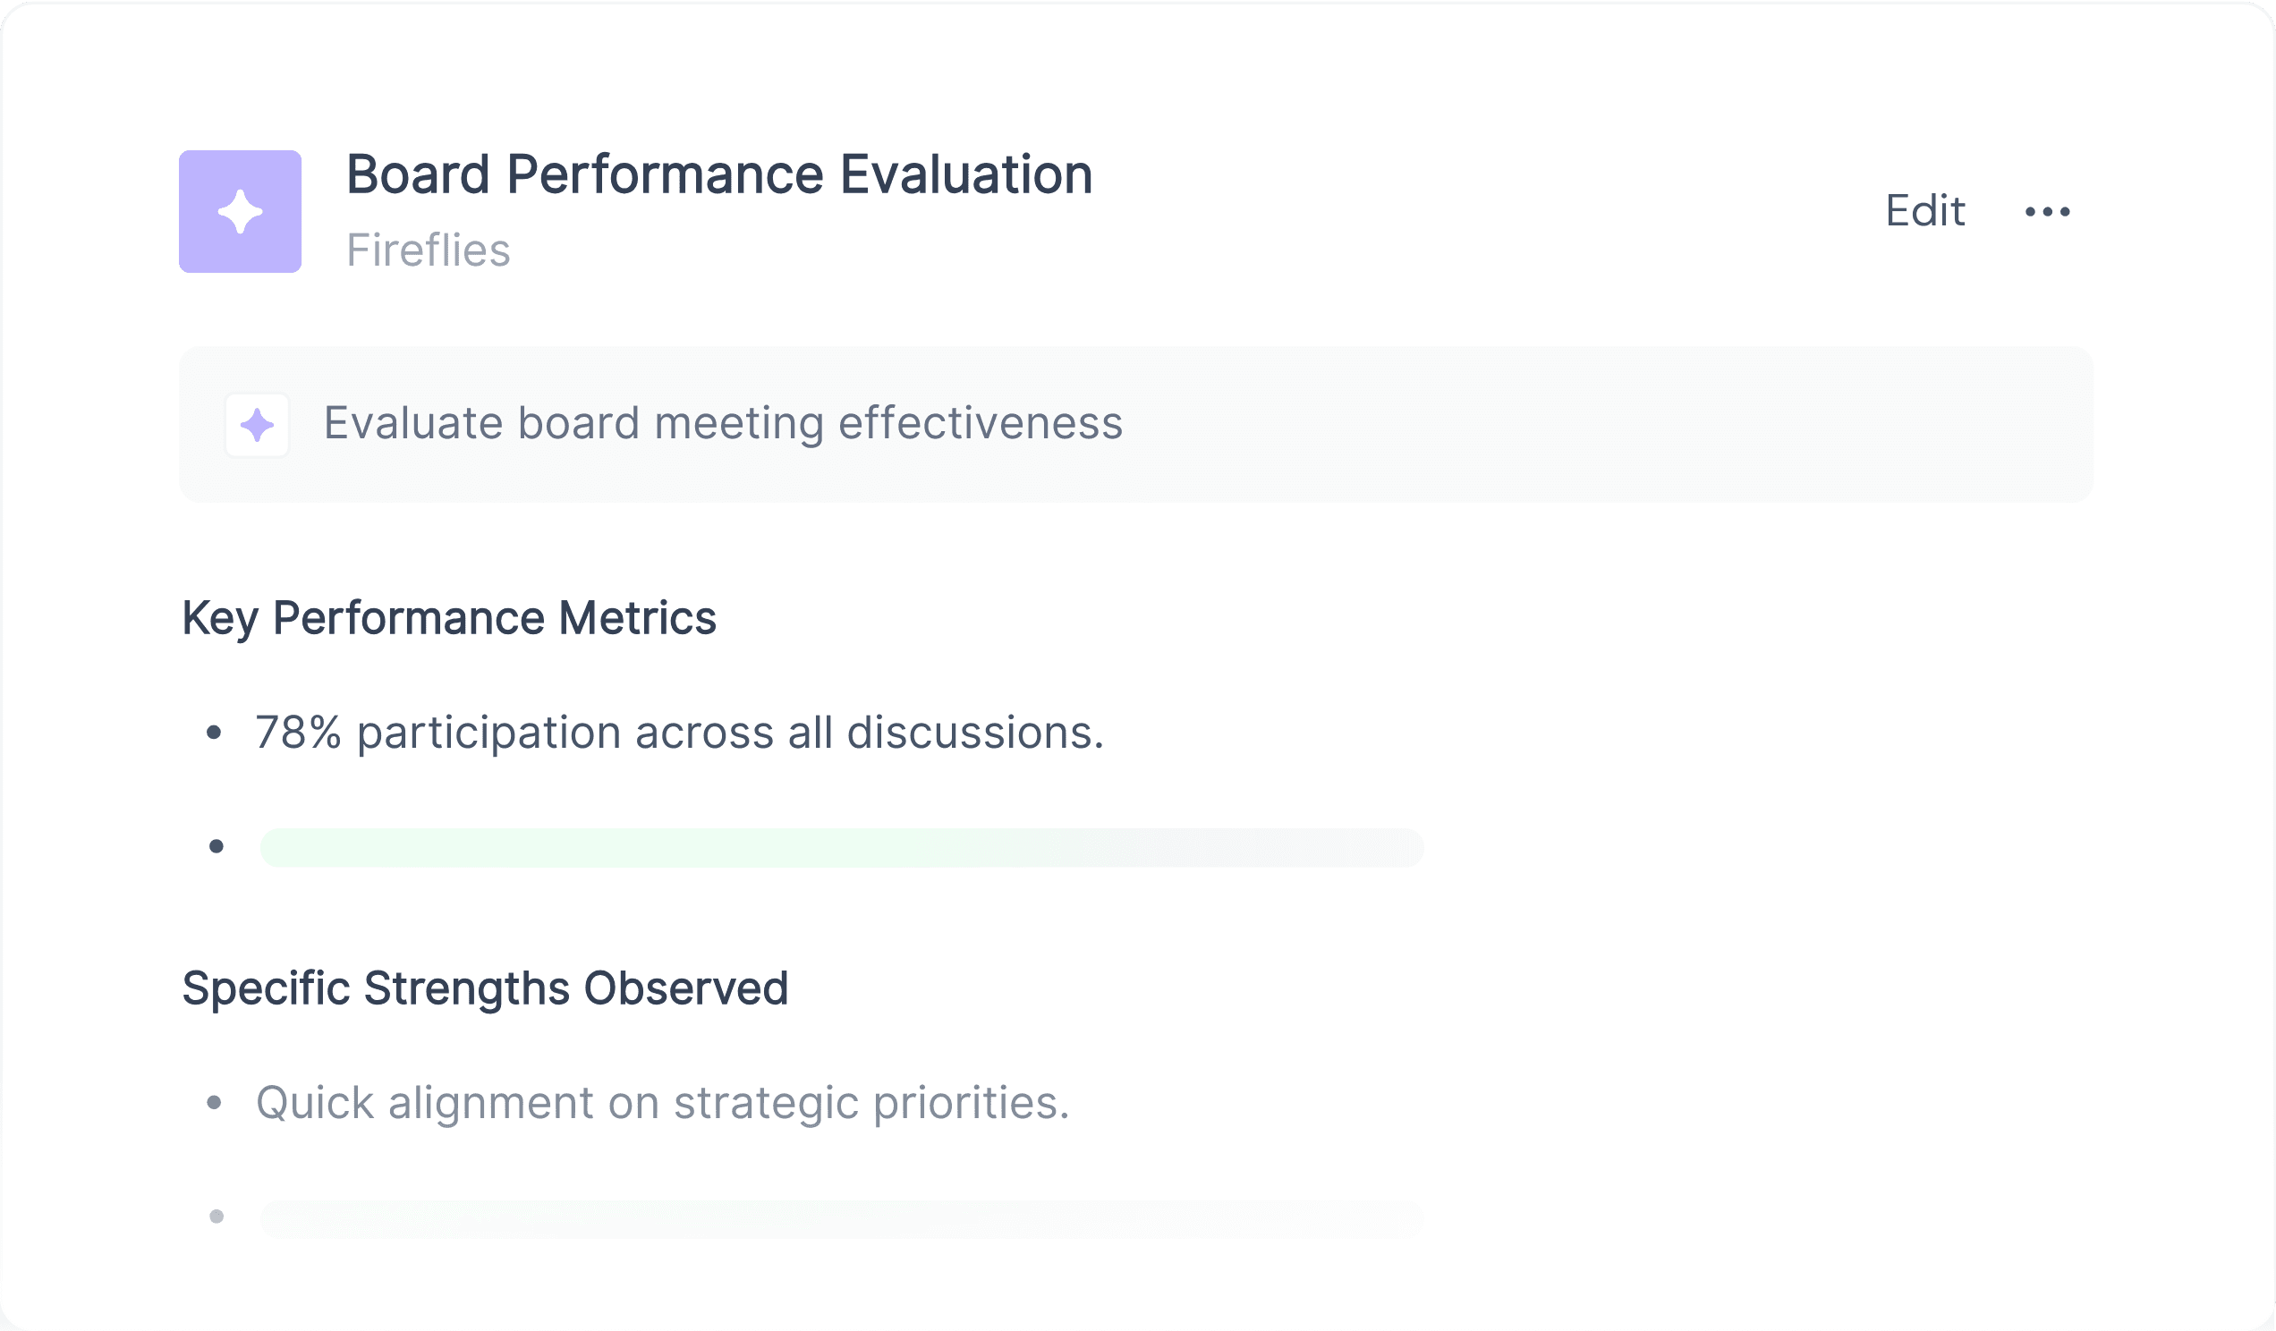Click the Evaluate board meeting effectiveness field
This screenshot has width=2276, height=1331.
(1136, 424)
